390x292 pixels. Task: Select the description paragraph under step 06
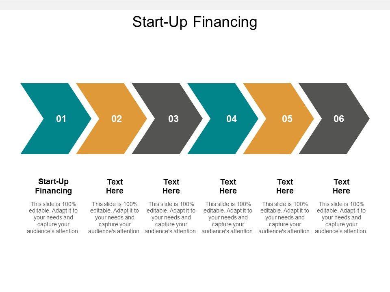coord(341,218)
